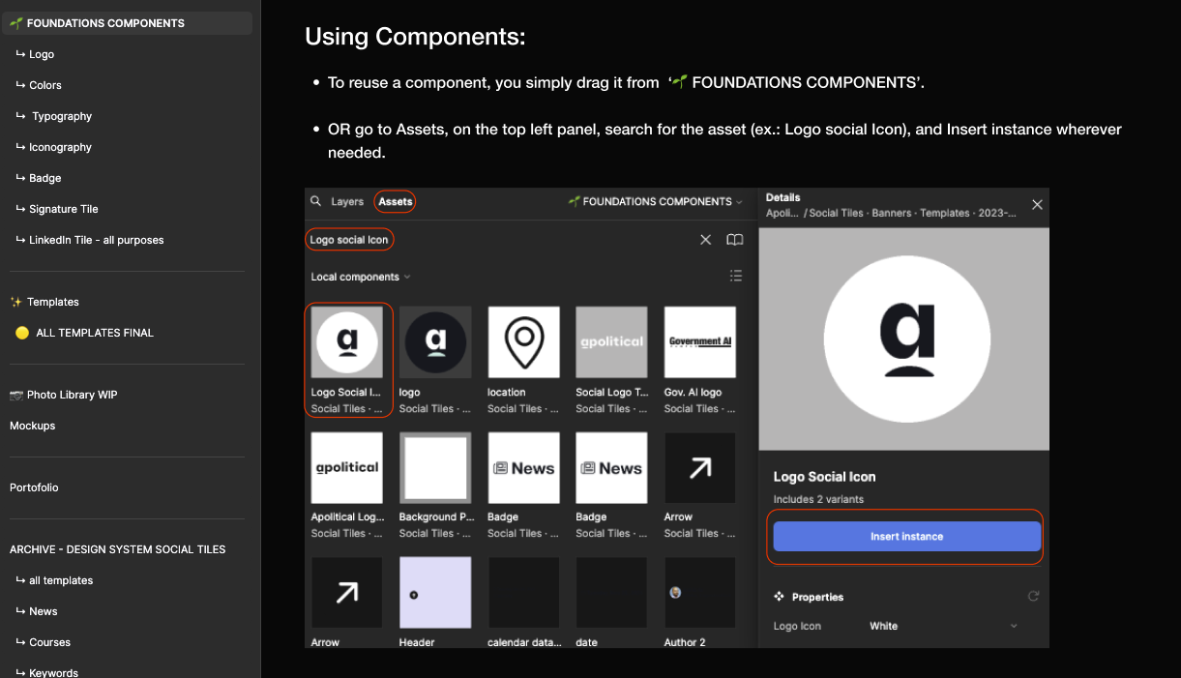Screen dimensions: 1181x678
Task: Select the Apolitical Log... component thumbnail
Action: click(347, 468)
